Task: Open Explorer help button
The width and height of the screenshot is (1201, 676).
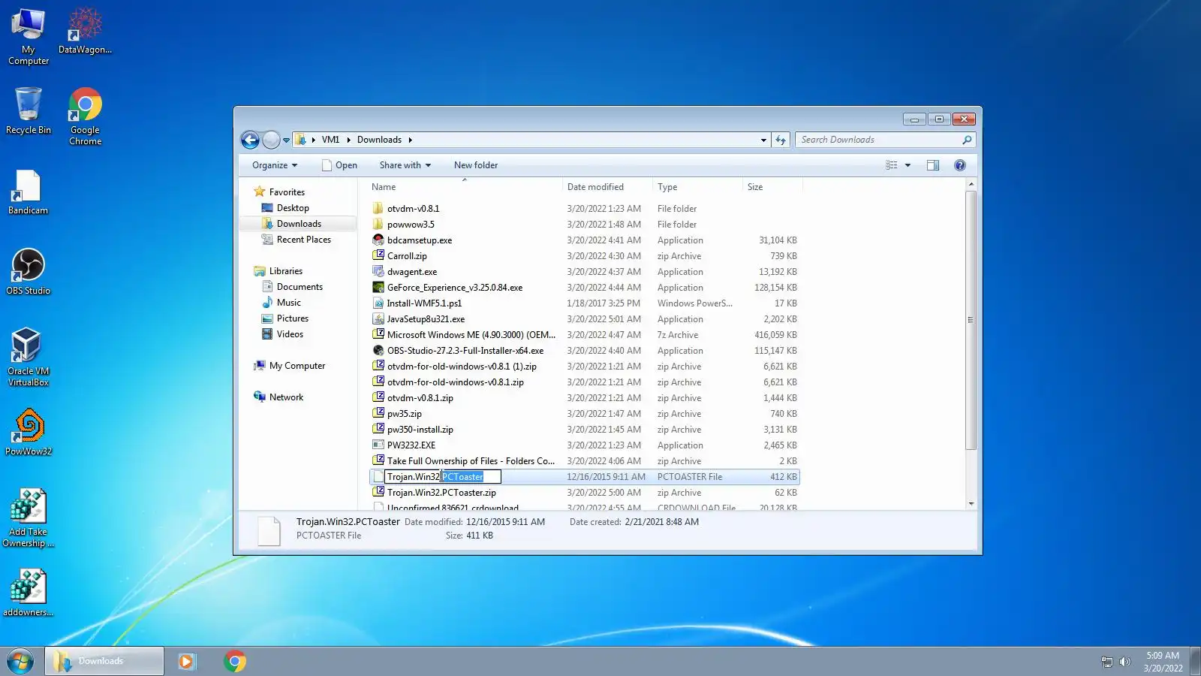Action: click(x=960, y=165)
